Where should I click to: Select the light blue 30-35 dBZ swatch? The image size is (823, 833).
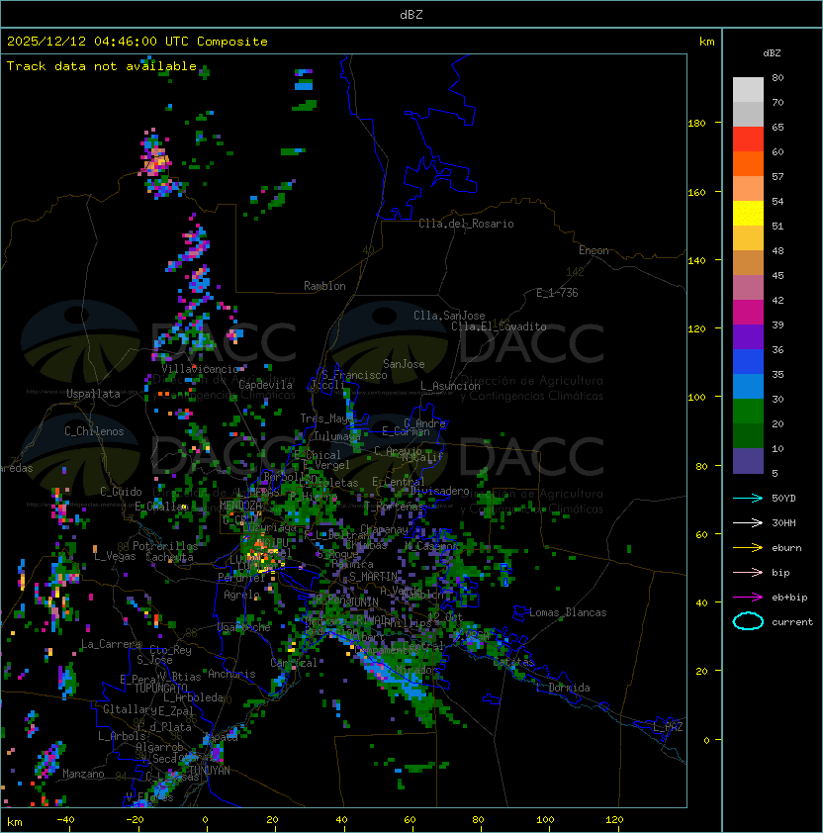pos(748,386)
